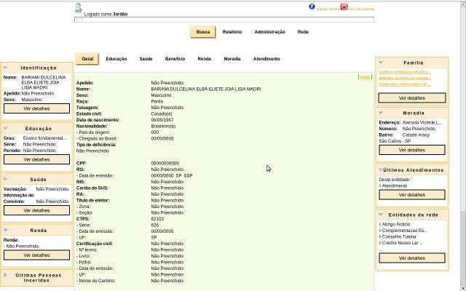Click the Série value 626
Screen dimensions: 466x291
click(155, 225)
